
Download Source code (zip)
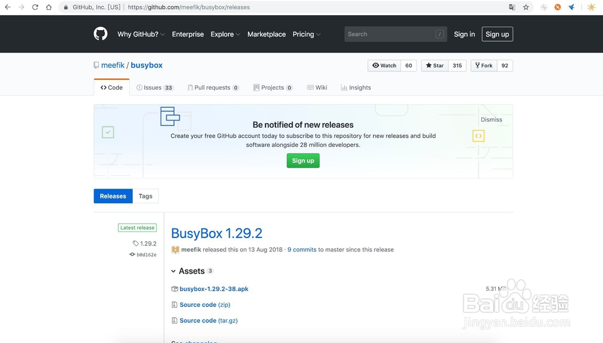[x=205, y=304]
